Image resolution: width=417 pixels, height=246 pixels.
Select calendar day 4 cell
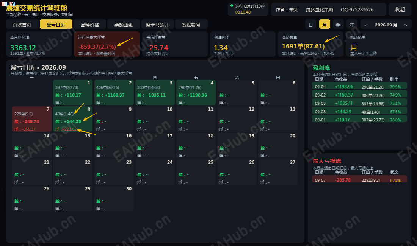tap(196, 92)
